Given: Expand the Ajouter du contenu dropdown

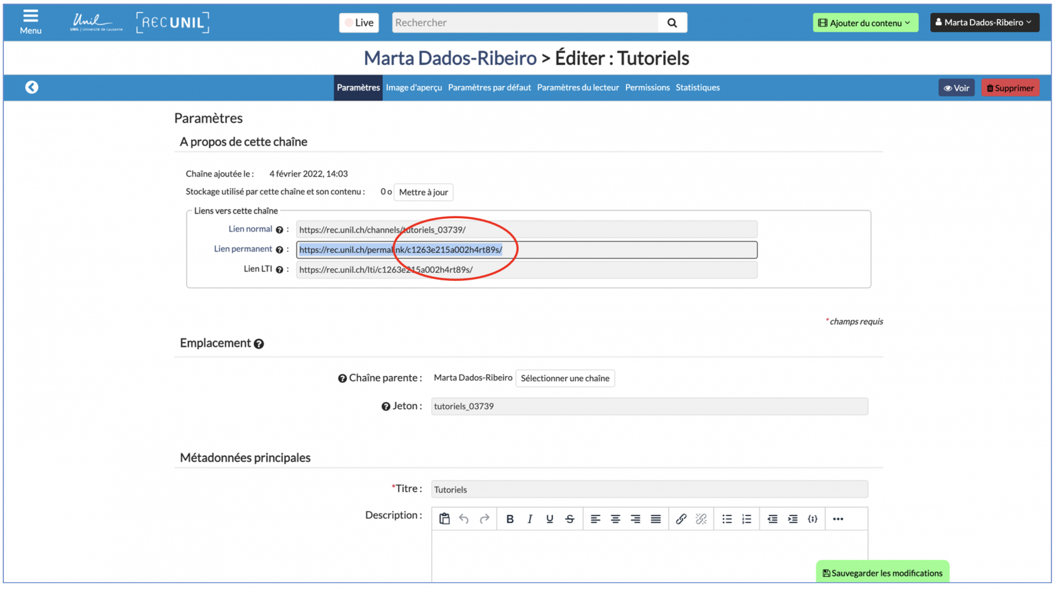Looking at the screenshot, I should (865, 23).
